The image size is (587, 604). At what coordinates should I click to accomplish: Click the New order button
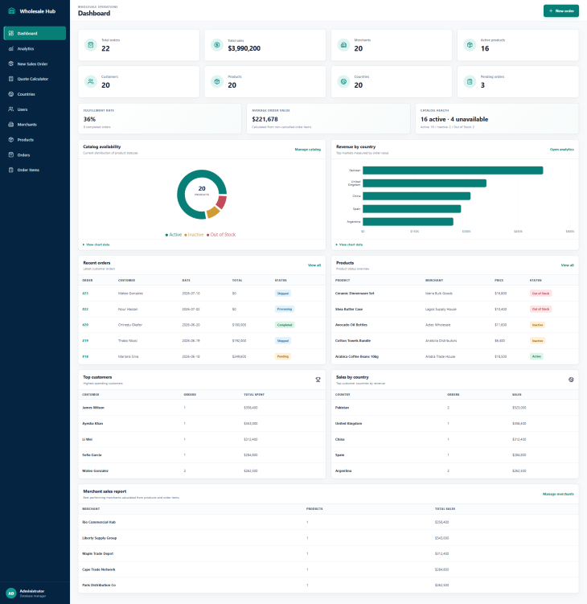pyautogui.click(x=560, y=10)
